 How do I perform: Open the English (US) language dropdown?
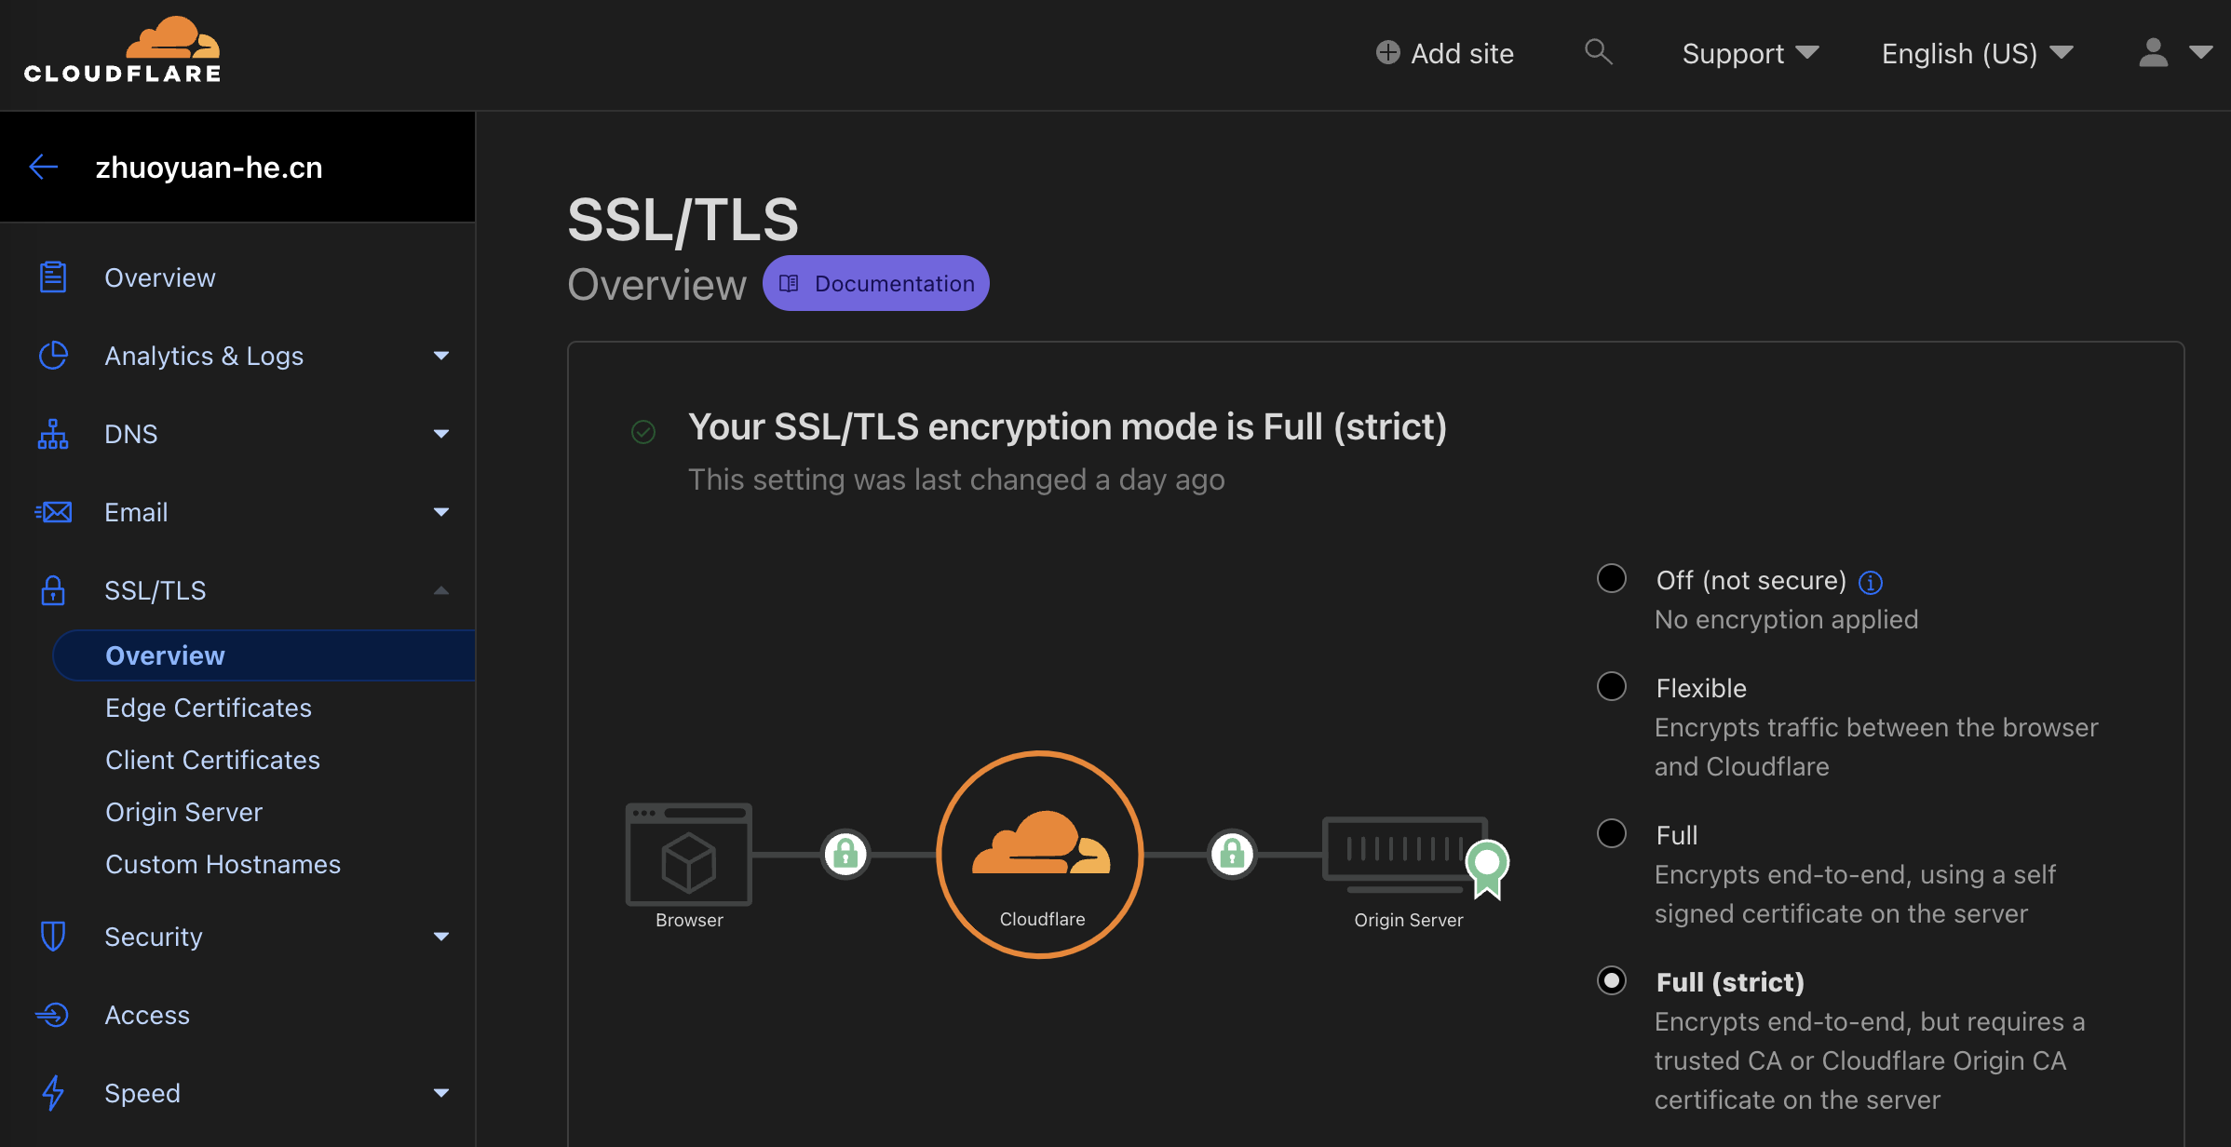click(x=1978, y=53)
